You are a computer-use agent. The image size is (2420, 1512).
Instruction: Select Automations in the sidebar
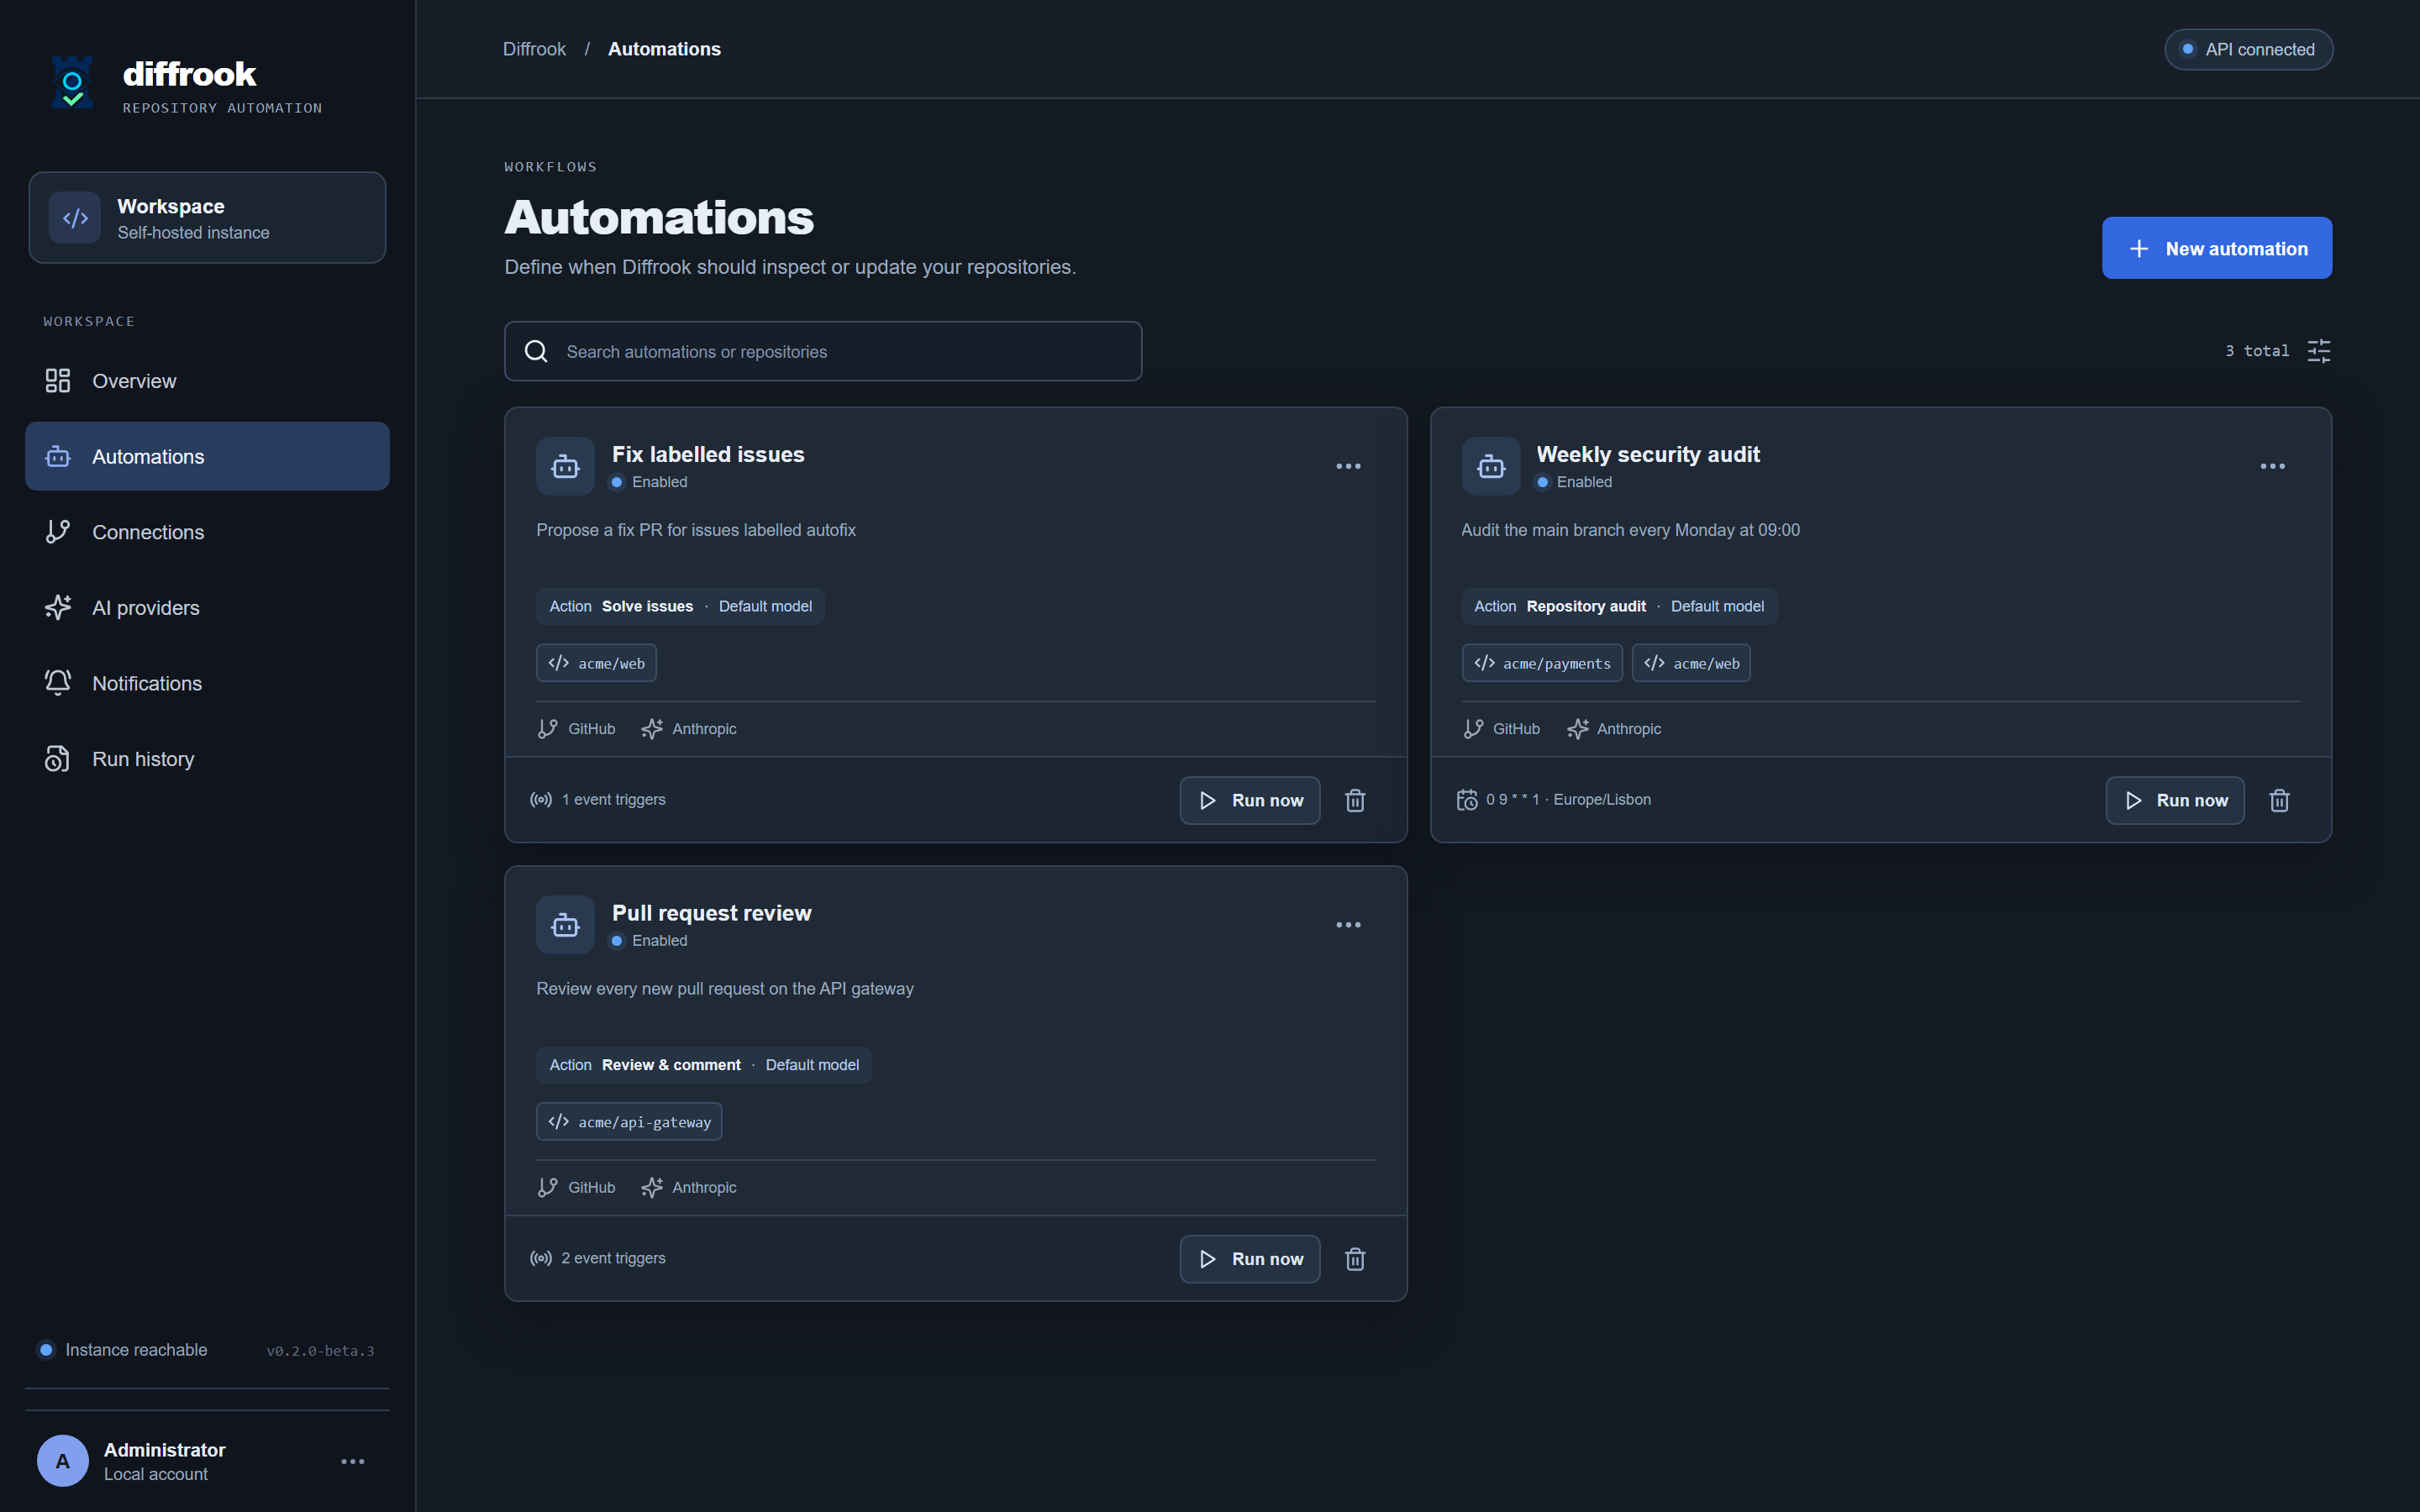pos(207,456)
